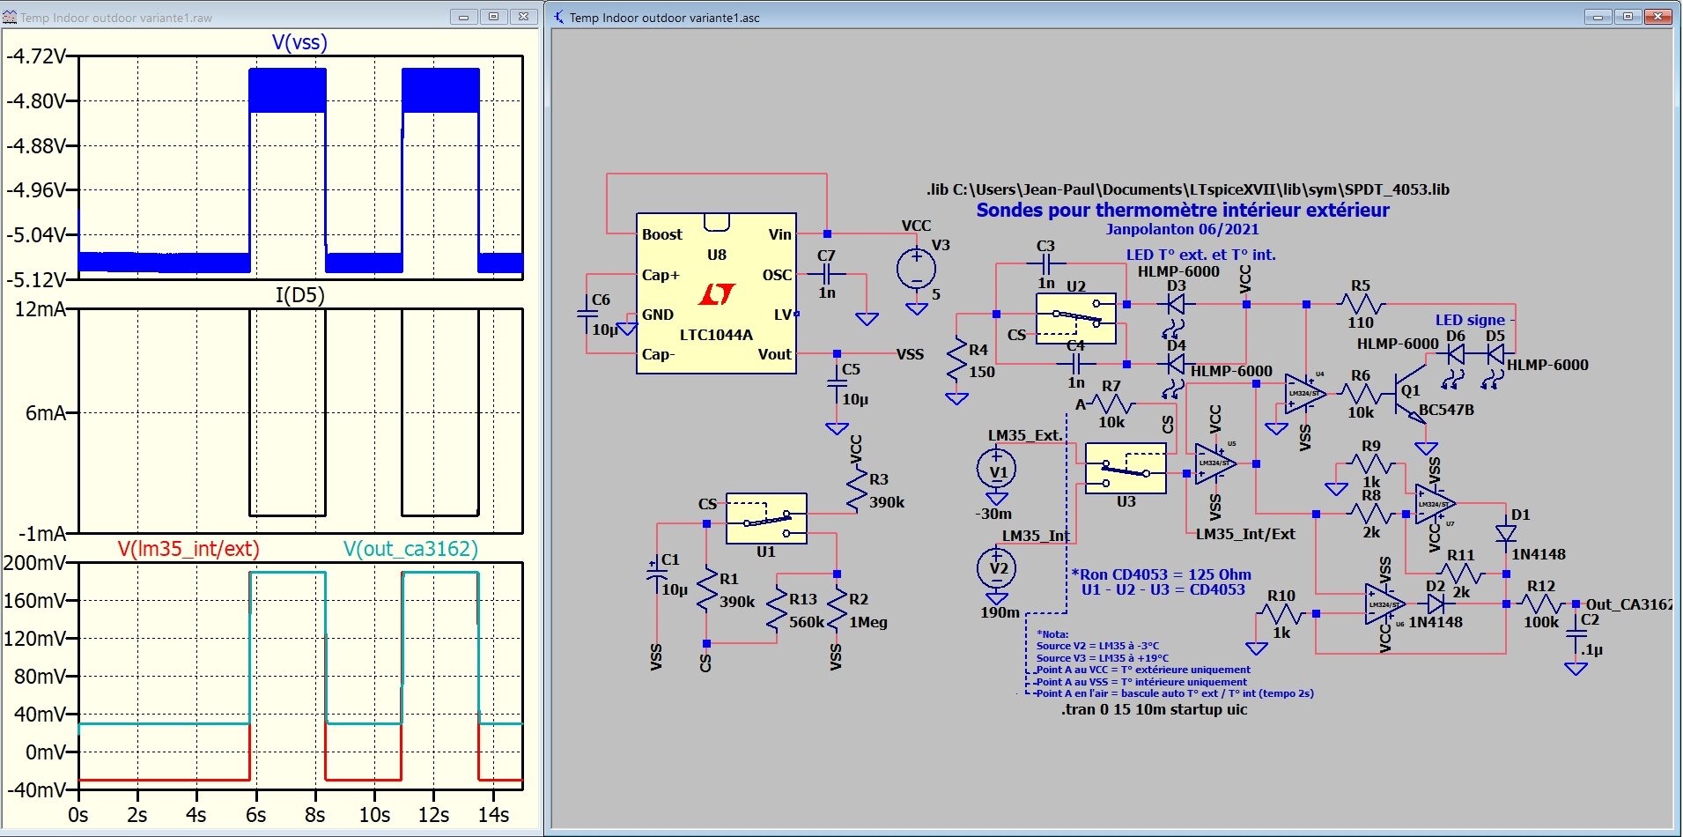The image size is (1683, 837).
Task: Select the D5 LED symbol
Action: tap(1495, 354)
